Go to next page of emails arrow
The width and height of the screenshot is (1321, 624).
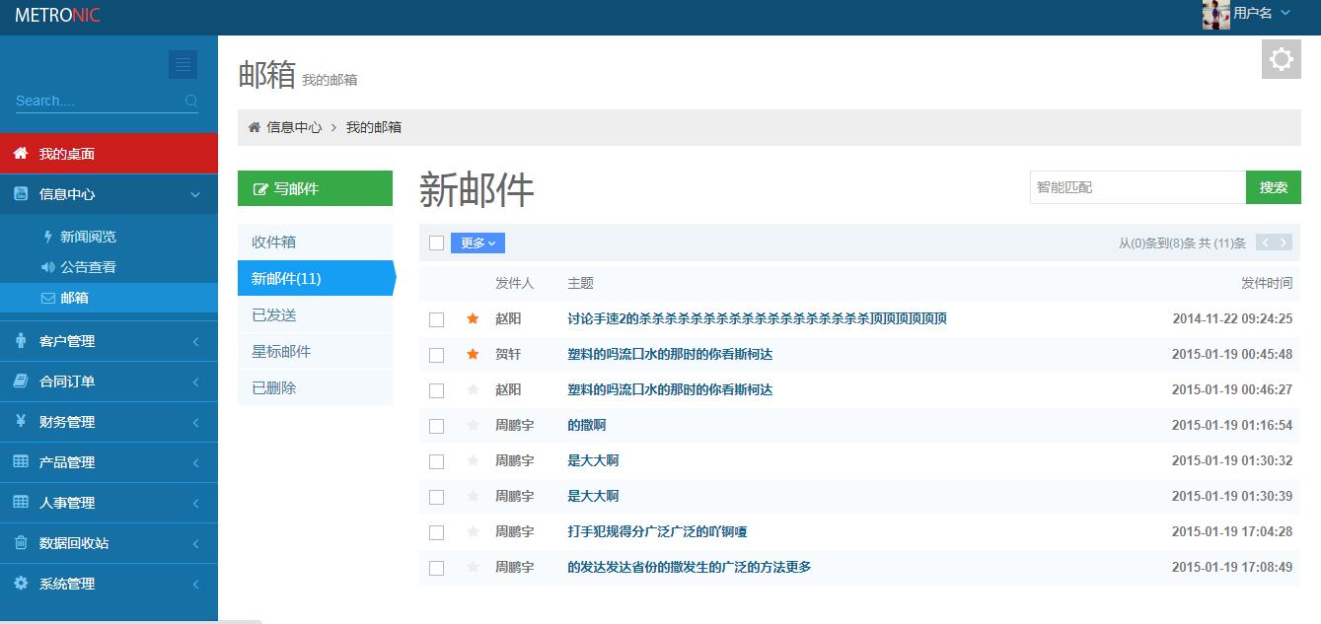[x=1283, y=243]
